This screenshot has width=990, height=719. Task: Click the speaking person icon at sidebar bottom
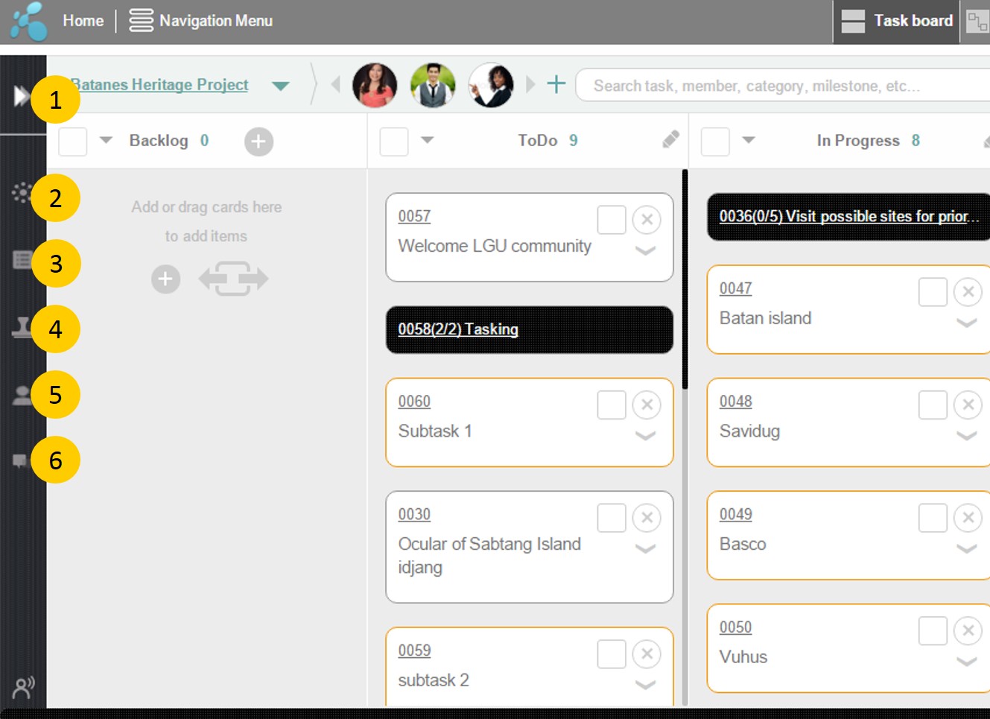point(23,687)
